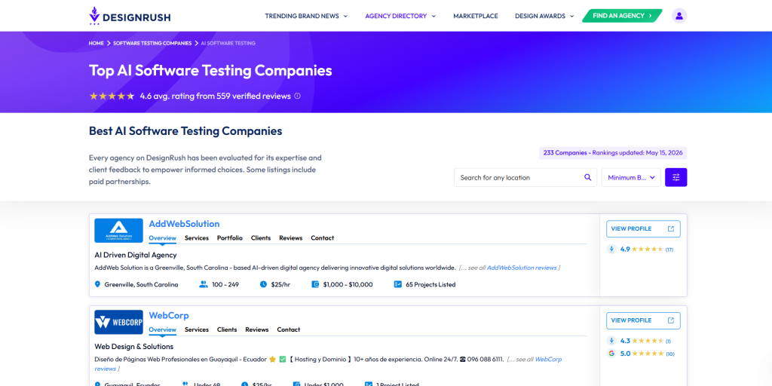Go to Home breadcrumb

point(96,43)
